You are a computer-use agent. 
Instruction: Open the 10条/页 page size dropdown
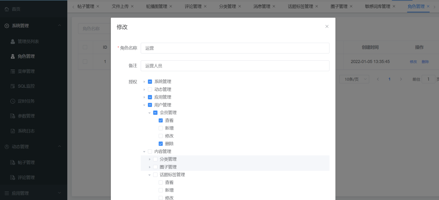coord(354,79)
